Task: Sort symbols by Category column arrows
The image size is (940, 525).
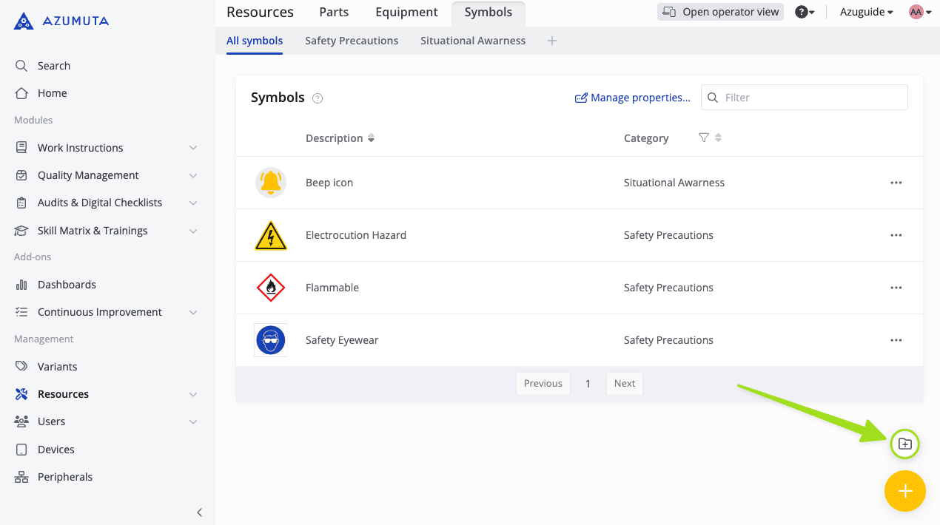Action: click(x=718, y=138)
